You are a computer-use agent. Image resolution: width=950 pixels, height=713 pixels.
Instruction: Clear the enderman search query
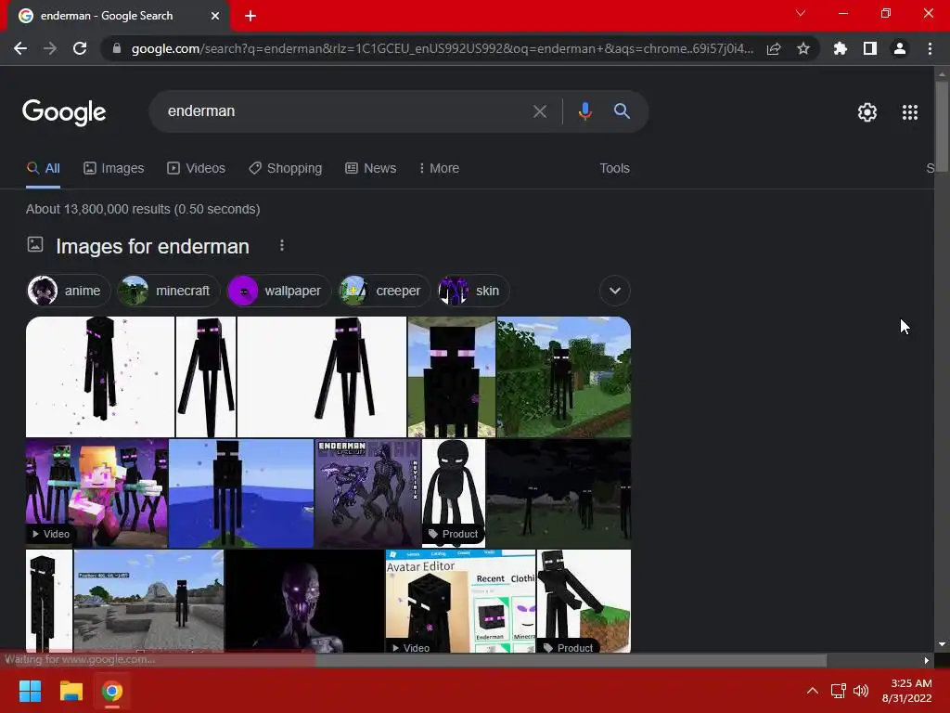pos(539,111)
